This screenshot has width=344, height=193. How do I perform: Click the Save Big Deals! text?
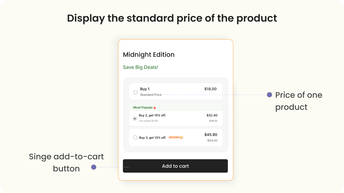coord(141,67)
